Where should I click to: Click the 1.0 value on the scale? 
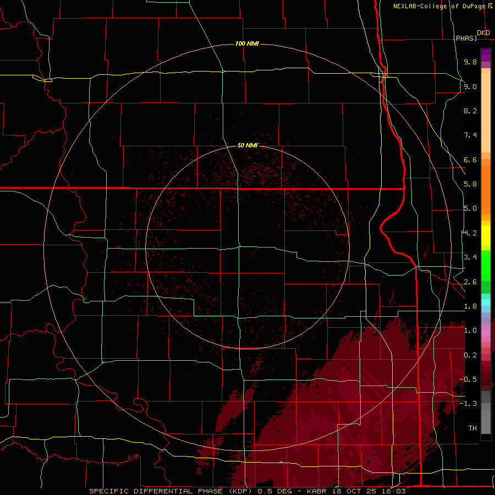click(x=470, y=331)
